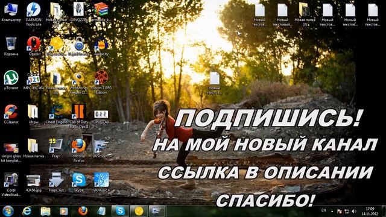Select the simple glass hit template icon

click(11, 153)
